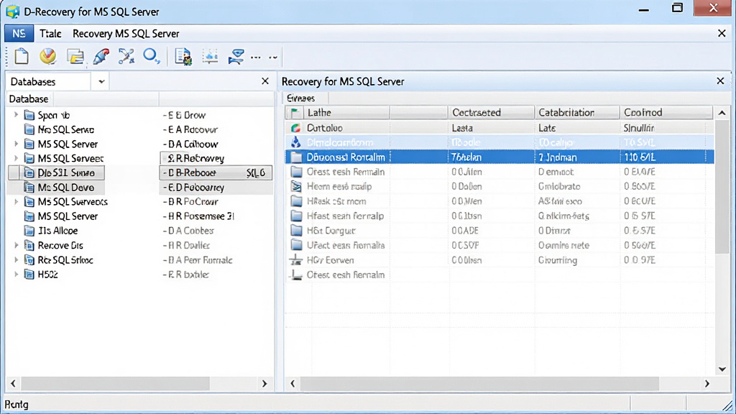The image size is (736, 414).
Task: Click the document report toolbar icon
Action: [x=183, y=56]
